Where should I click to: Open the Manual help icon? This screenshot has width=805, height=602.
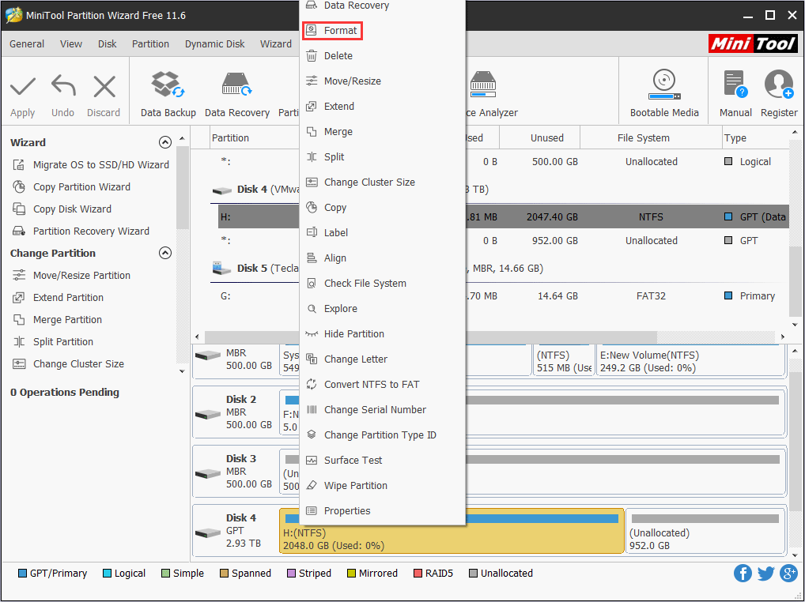coord(735,91)
